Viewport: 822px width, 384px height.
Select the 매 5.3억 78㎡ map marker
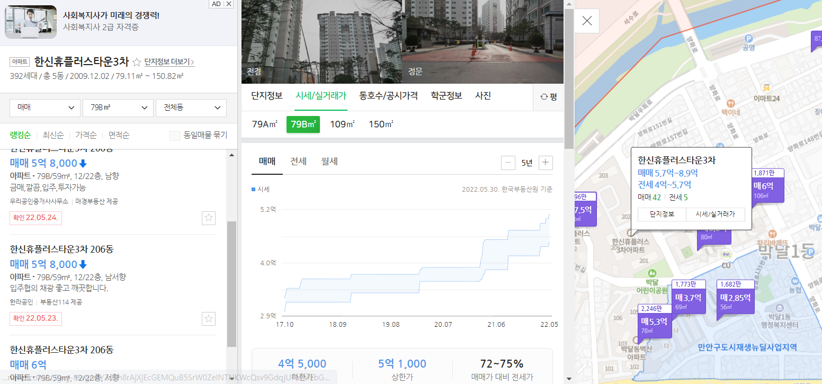click(654, 321)
